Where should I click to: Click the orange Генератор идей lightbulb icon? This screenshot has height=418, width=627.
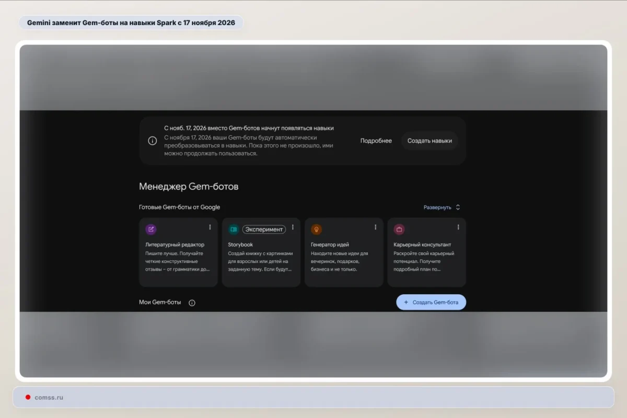pyautogui.click(x=316, y=229)
